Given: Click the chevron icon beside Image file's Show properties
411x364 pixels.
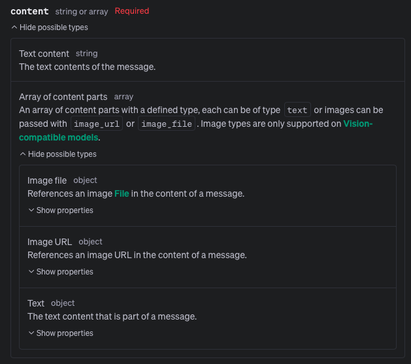Looking at the screenshot, I should click(31, 210).
